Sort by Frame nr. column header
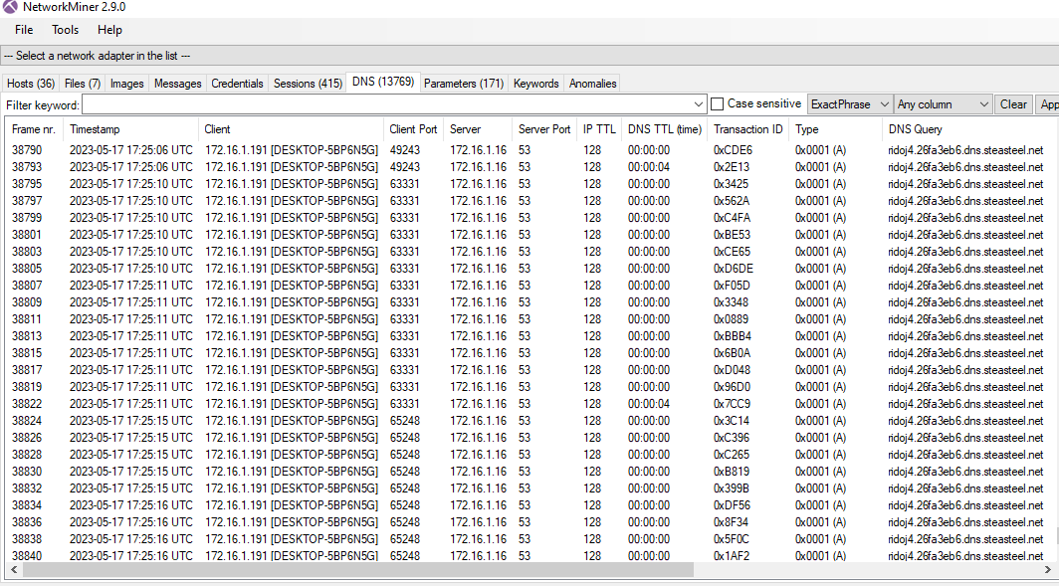The width and height of the screenshot is (1059, 586). point(35,129)
